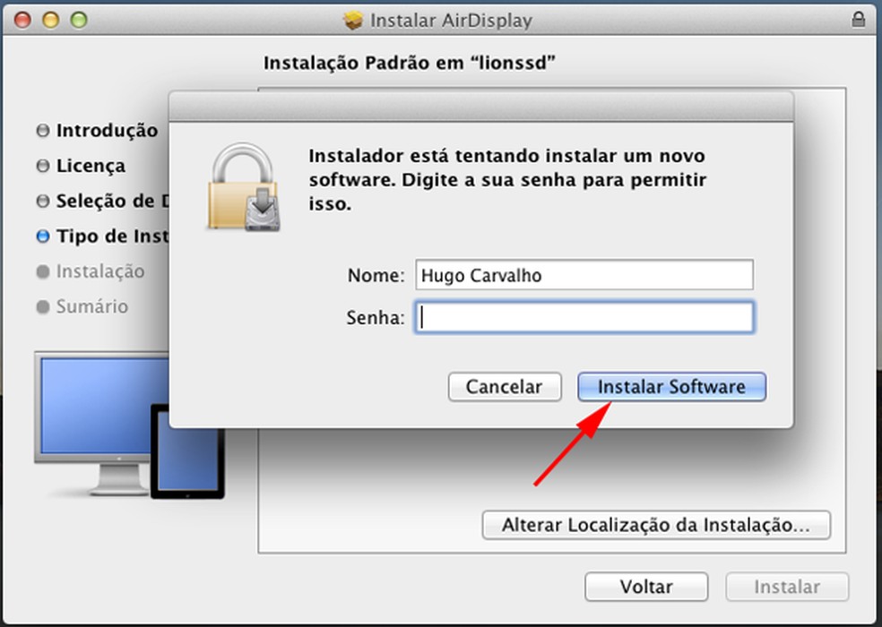Select the Introdução step label

(107, 131)
